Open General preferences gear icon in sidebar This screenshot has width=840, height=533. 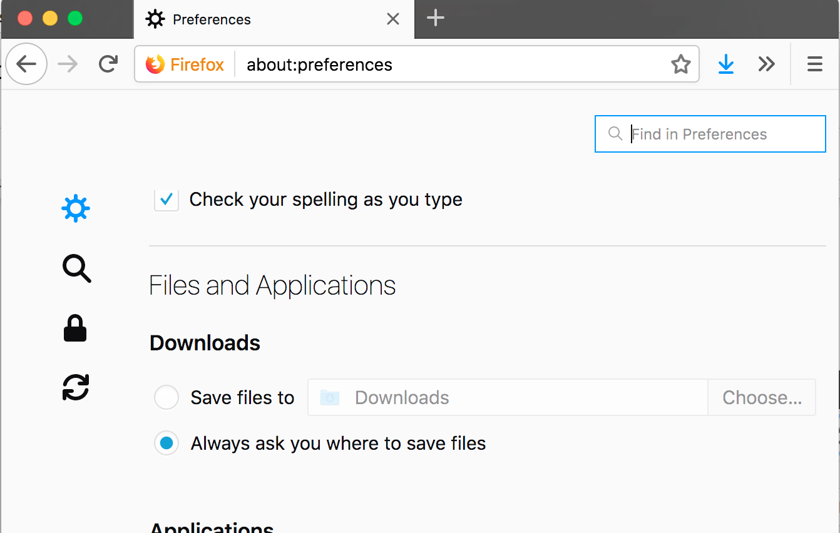click(76, 208)
